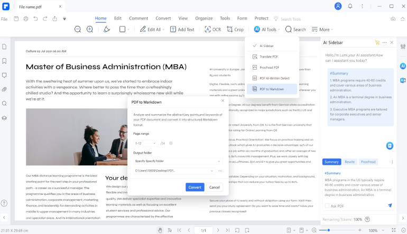407x234 pixels.
Task: Expand the shape tool dropdown arrow
Action: click(128, 30)
